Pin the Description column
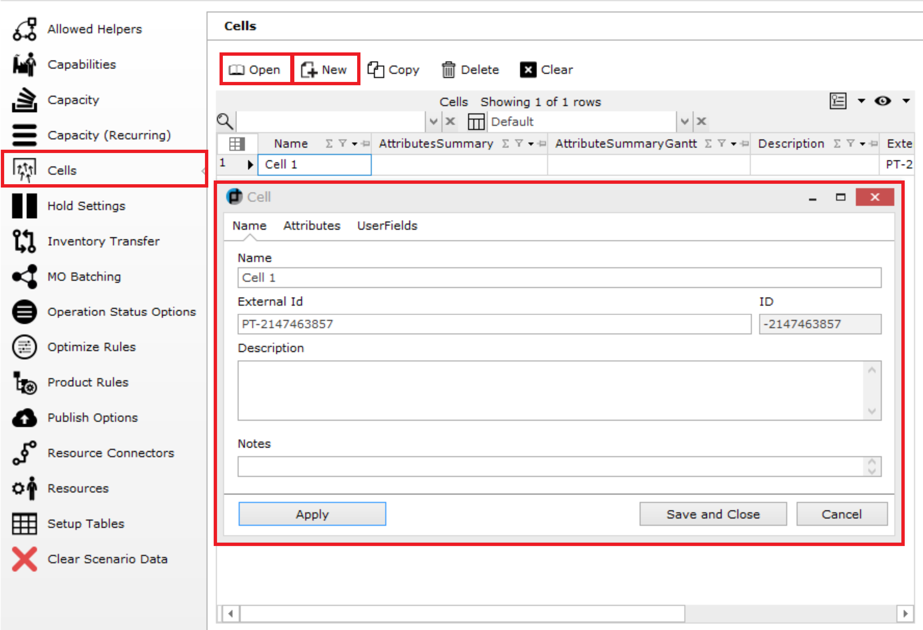 pos(874,144)
